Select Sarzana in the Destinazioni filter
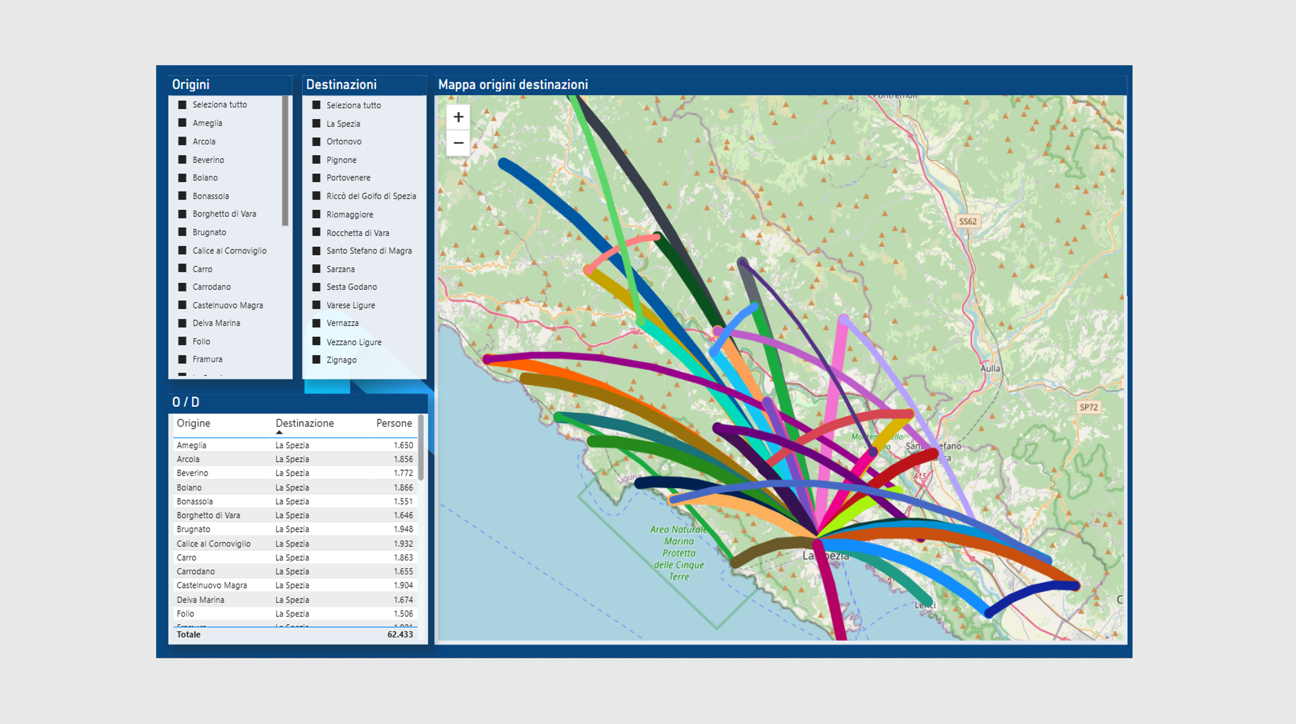 click(316, 269)
